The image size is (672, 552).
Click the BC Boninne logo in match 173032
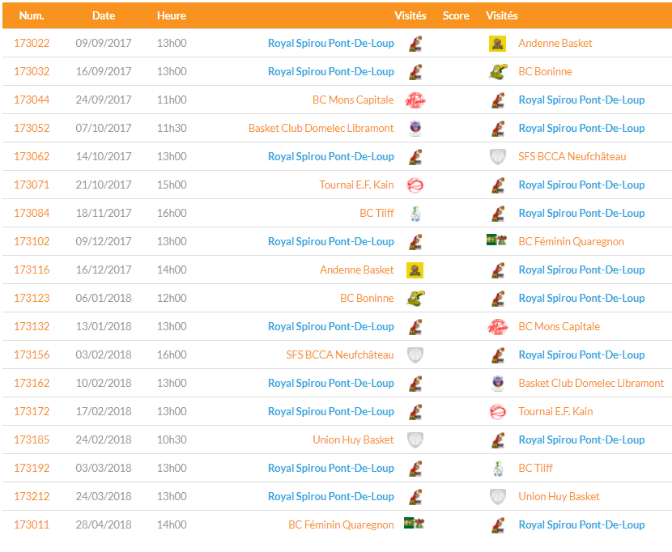pos(498,71)
